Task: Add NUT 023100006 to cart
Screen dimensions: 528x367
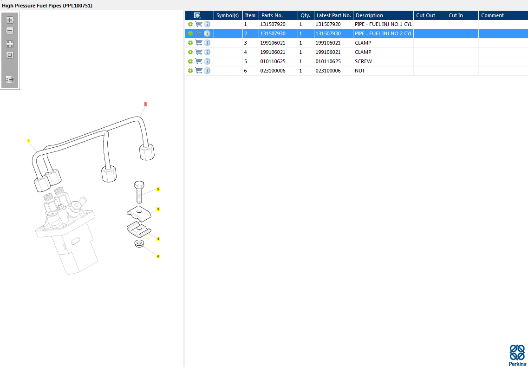Action: pyautogui.click(x=199, y=71)
